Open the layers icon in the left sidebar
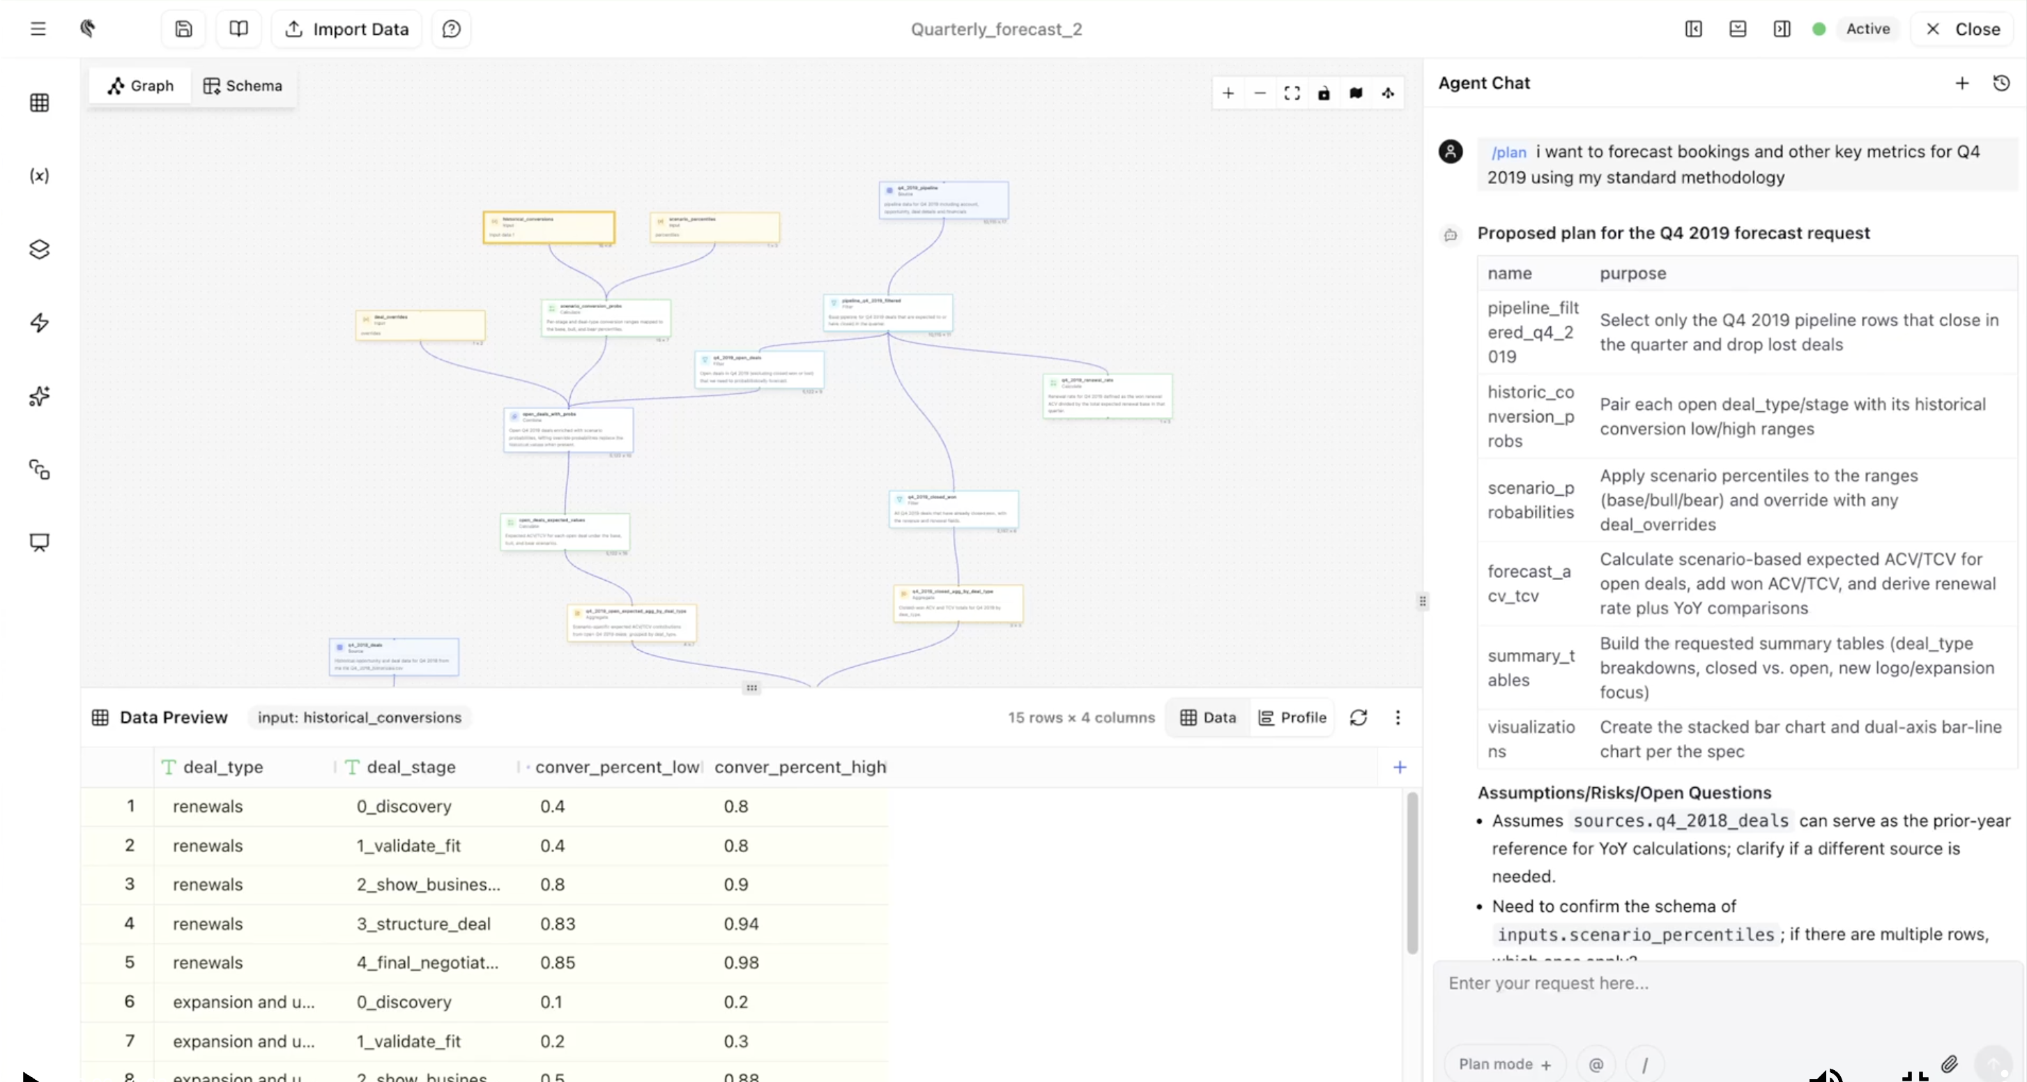 tap(38, 250)
